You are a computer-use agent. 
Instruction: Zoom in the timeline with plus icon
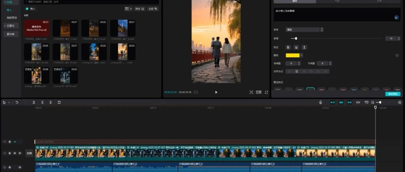click(x=400, y=102)
